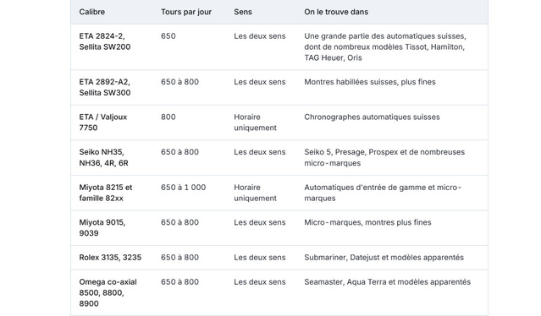This screenshot has height=316, width=541.
Task: Select the Rolex 3135, 3235 cell
Action: (x=110, y=258)
